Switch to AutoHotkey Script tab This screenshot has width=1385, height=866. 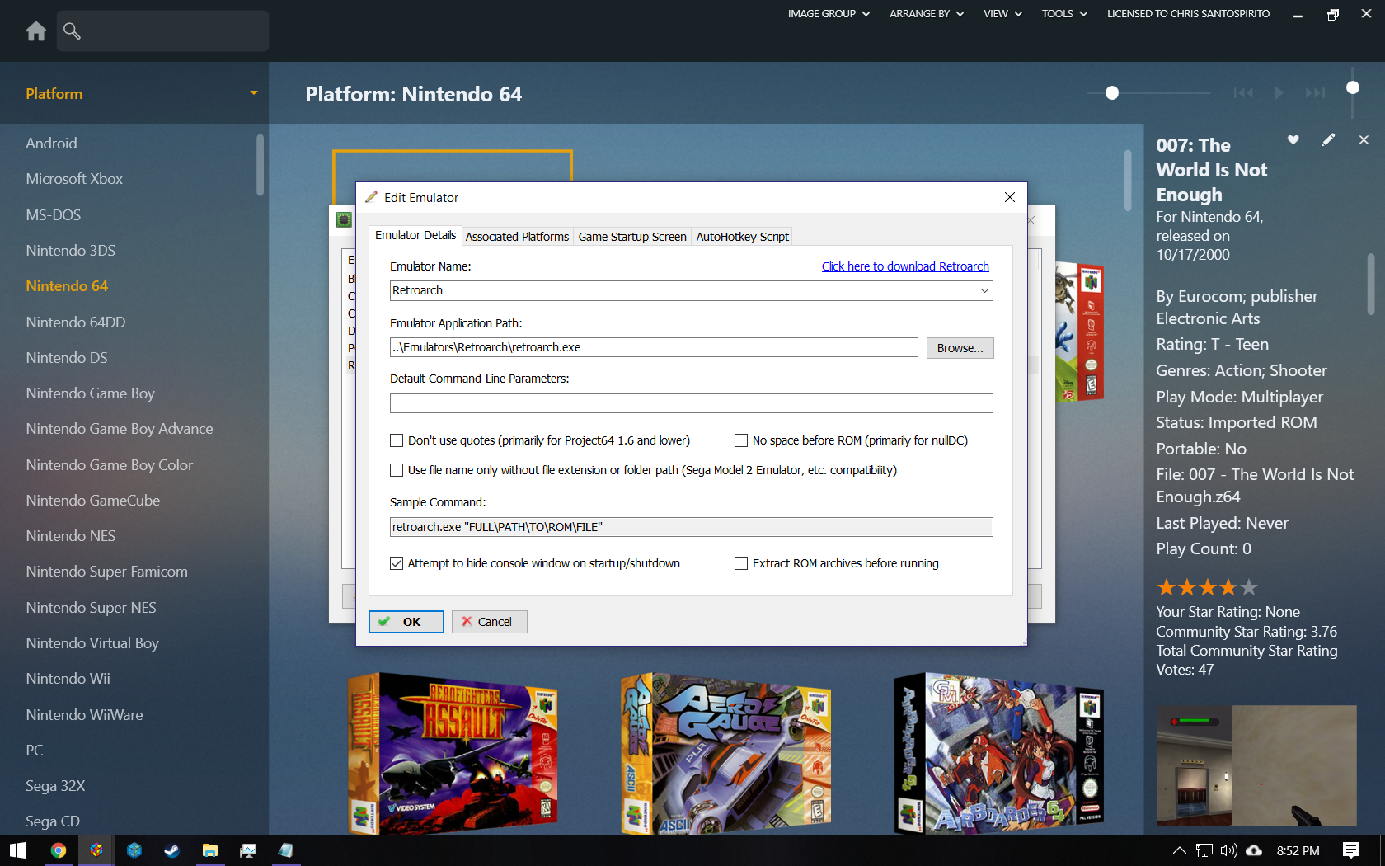pyautogui.click(x=742, y=237)
